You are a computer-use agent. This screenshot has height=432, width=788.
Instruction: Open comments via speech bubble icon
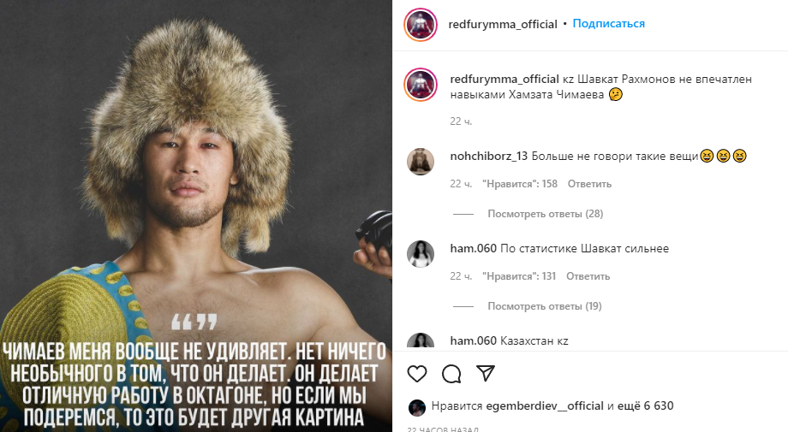click(451, 374)
